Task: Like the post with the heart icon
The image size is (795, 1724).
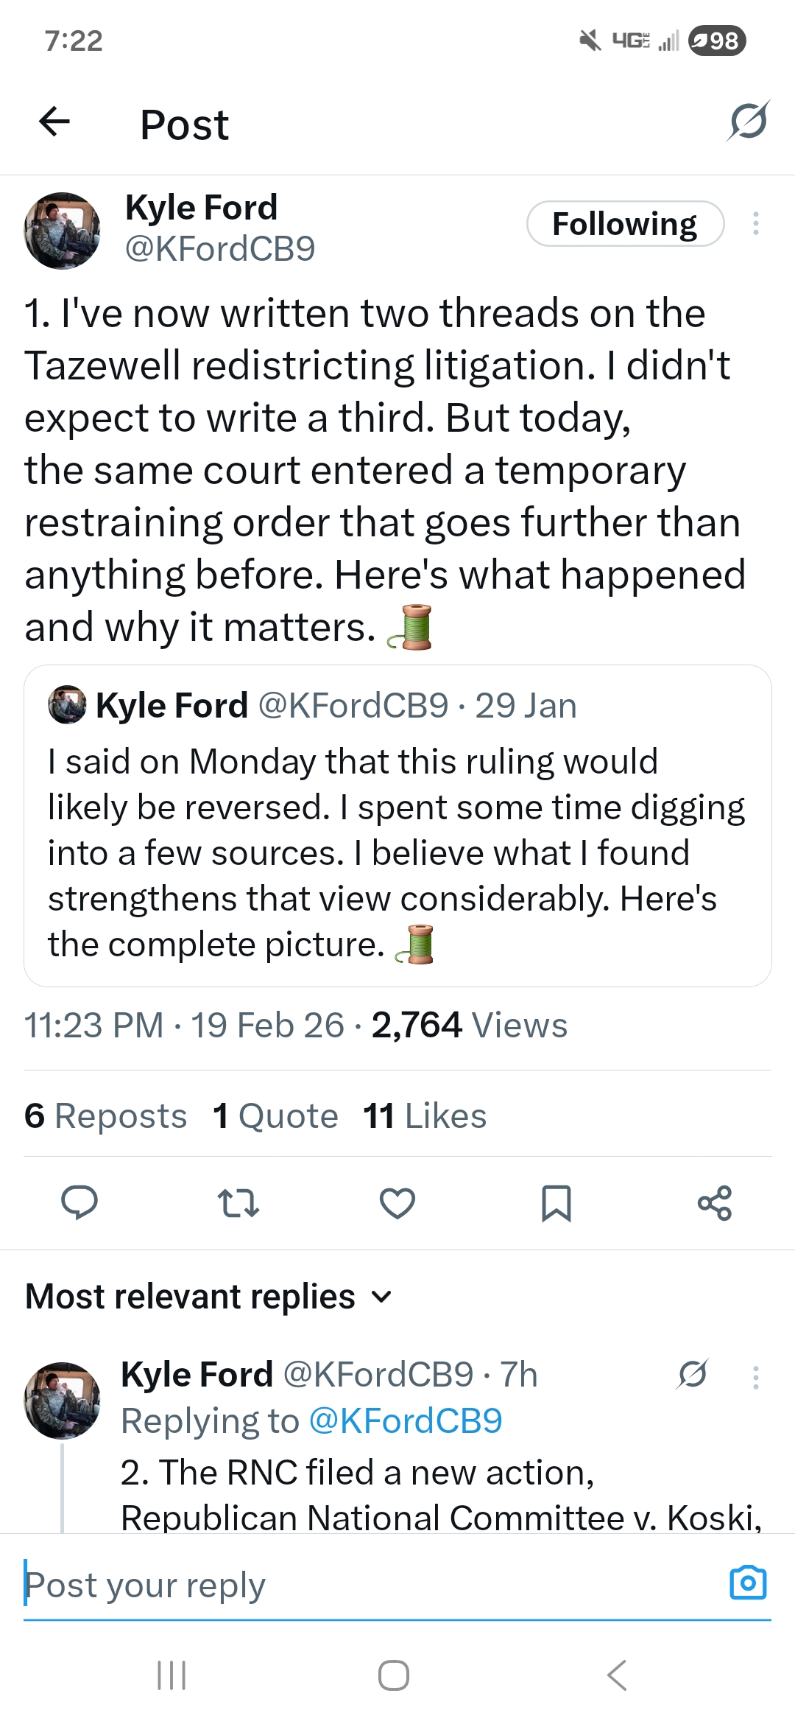Action: [397, 1203]
